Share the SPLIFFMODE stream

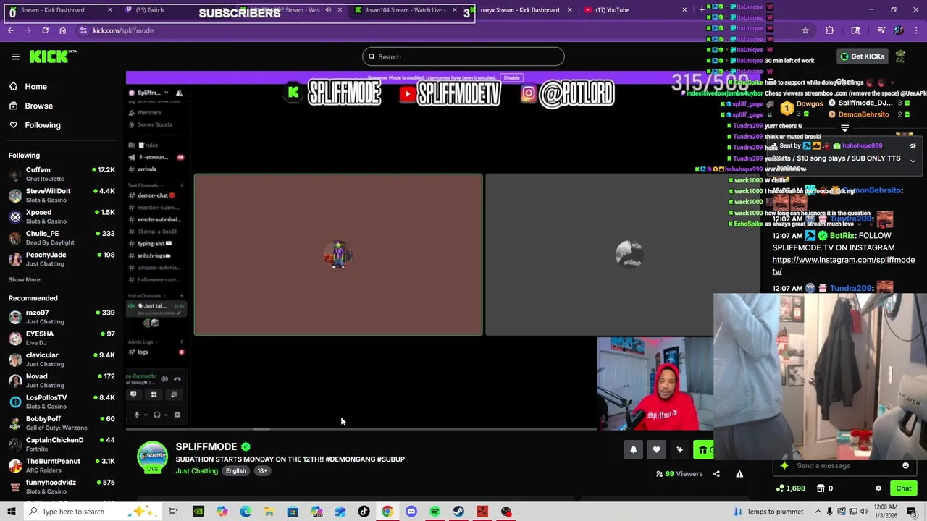[x=716, y=474]
